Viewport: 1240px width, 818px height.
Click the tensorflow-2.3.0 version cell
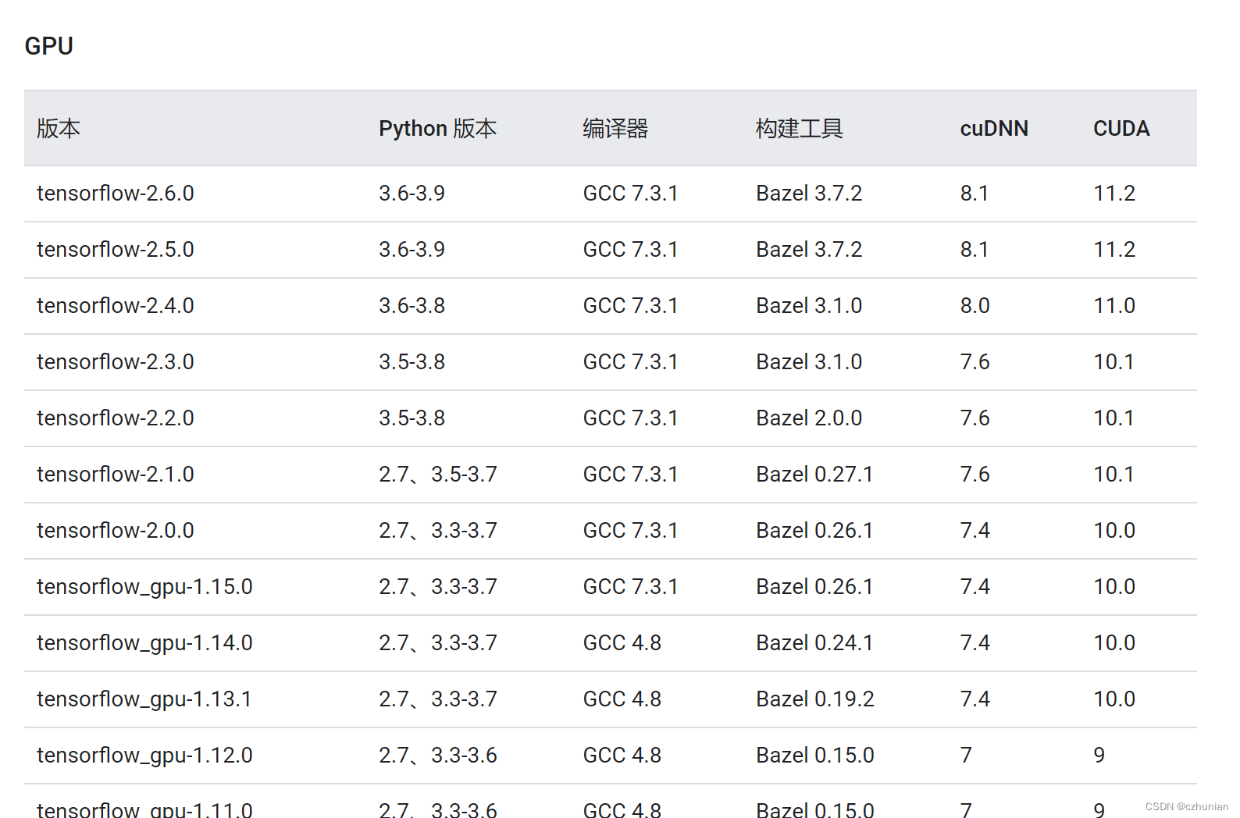[x=116, y=361]
